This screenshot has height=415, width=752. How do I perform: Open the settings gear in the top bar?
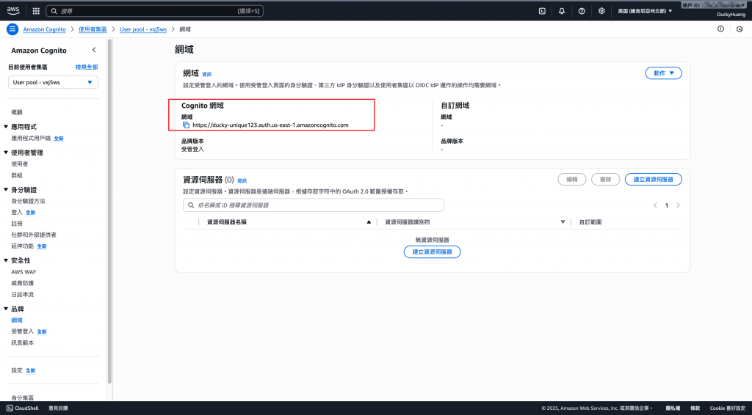pyautogui.click(x=601, y=11)
